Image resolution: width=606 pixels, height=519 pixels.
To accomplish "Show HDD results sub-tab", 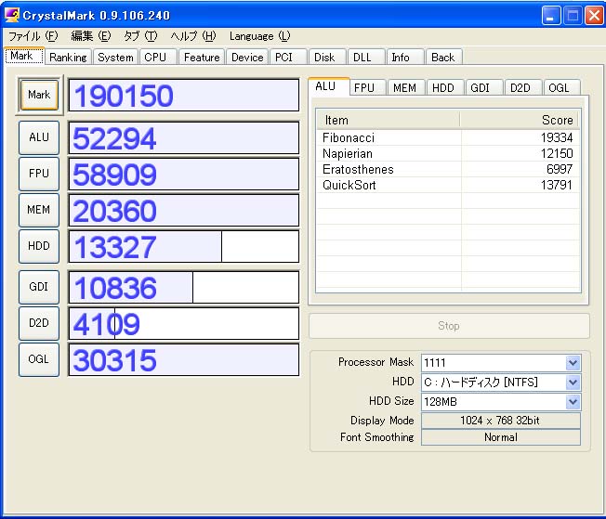I will click(445, 87).
